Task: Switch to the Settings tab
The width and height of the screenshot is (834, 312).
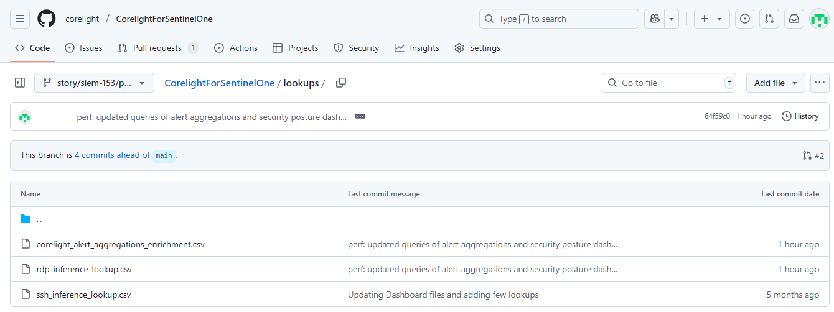Action: (x=477, y=48)
